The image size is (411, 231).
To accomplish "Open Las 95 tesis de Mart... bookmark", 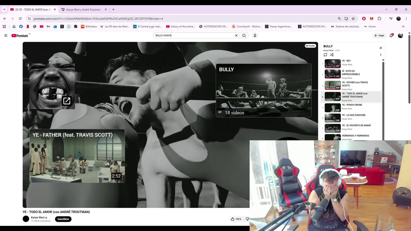I will click(x=115, y=27).
